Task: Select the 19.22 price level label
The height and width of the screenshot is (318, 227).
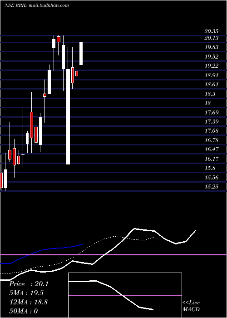Action: click(212, 66)
